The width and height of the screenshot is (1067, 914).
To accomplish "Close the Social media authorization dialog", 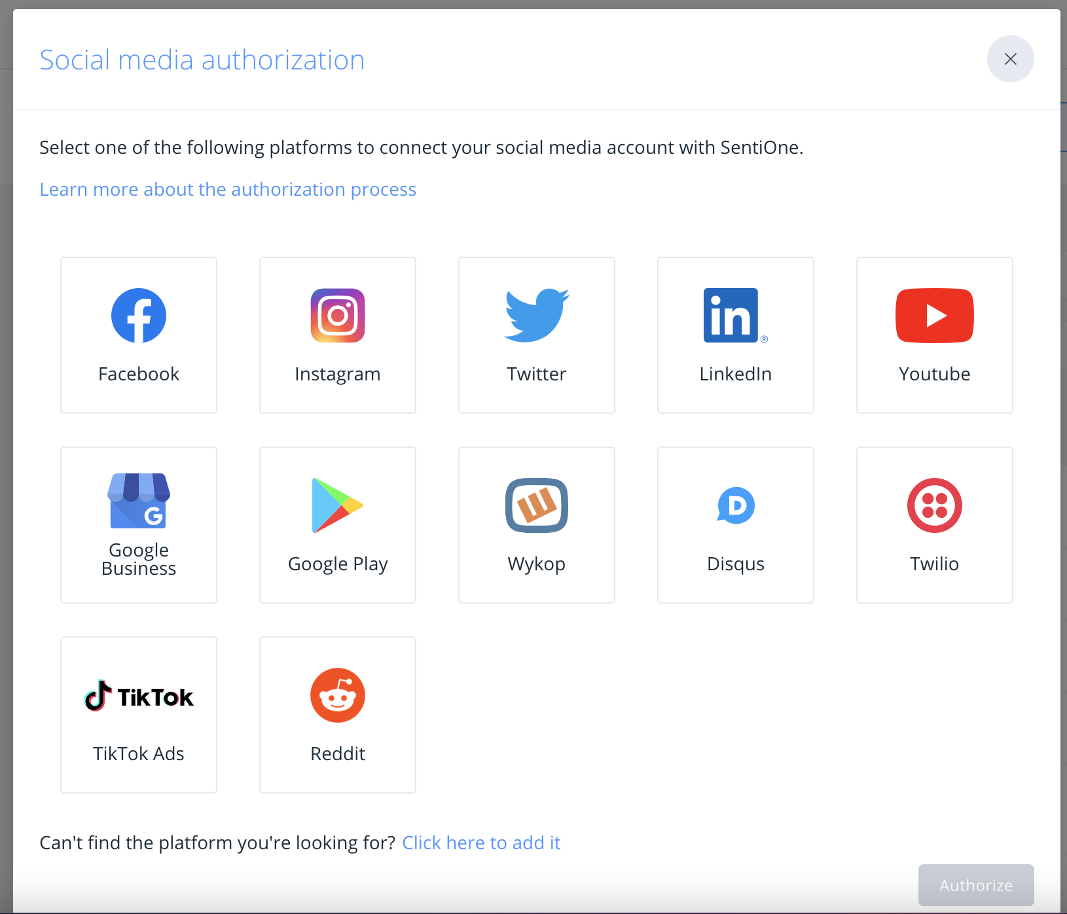I will (1011, 59).
